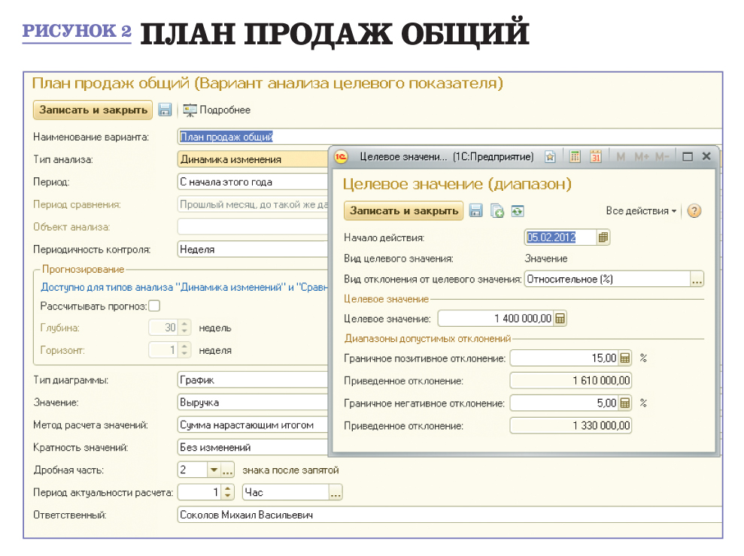Adjust Период актуальности расчета stepper

[x=228, y=492]
